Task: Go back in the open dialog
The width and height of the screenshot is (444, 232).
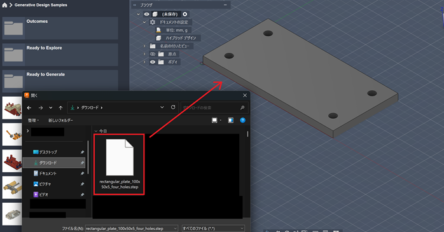Action: pyautogui.click(x=29, y=108)
